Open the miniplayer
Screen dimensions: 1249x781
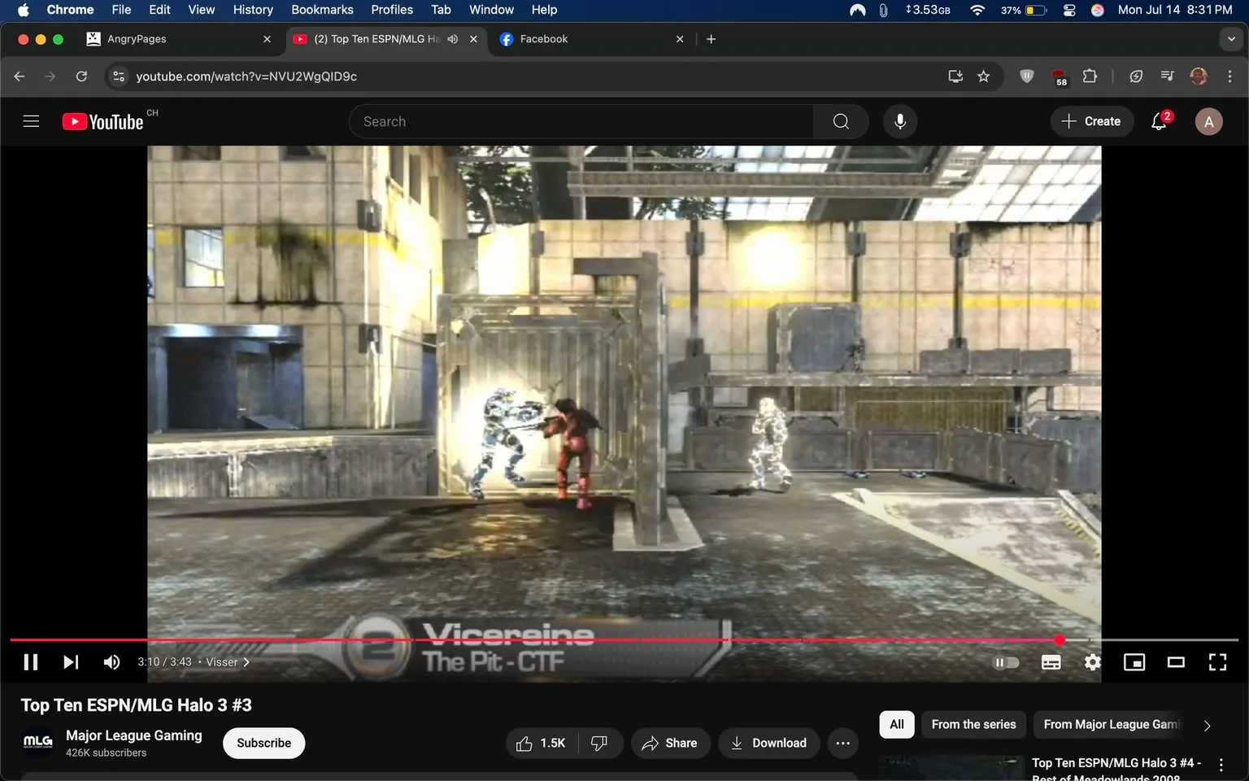[1134, 662]
